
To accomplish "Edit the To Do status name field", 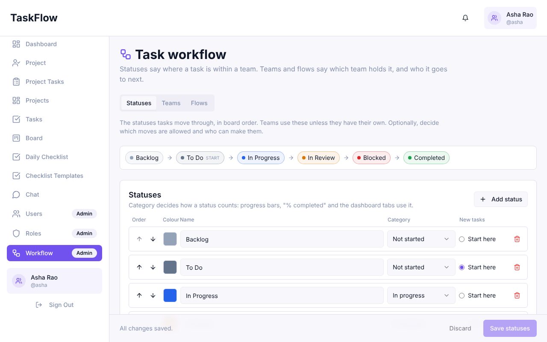I will click(282, 267).
